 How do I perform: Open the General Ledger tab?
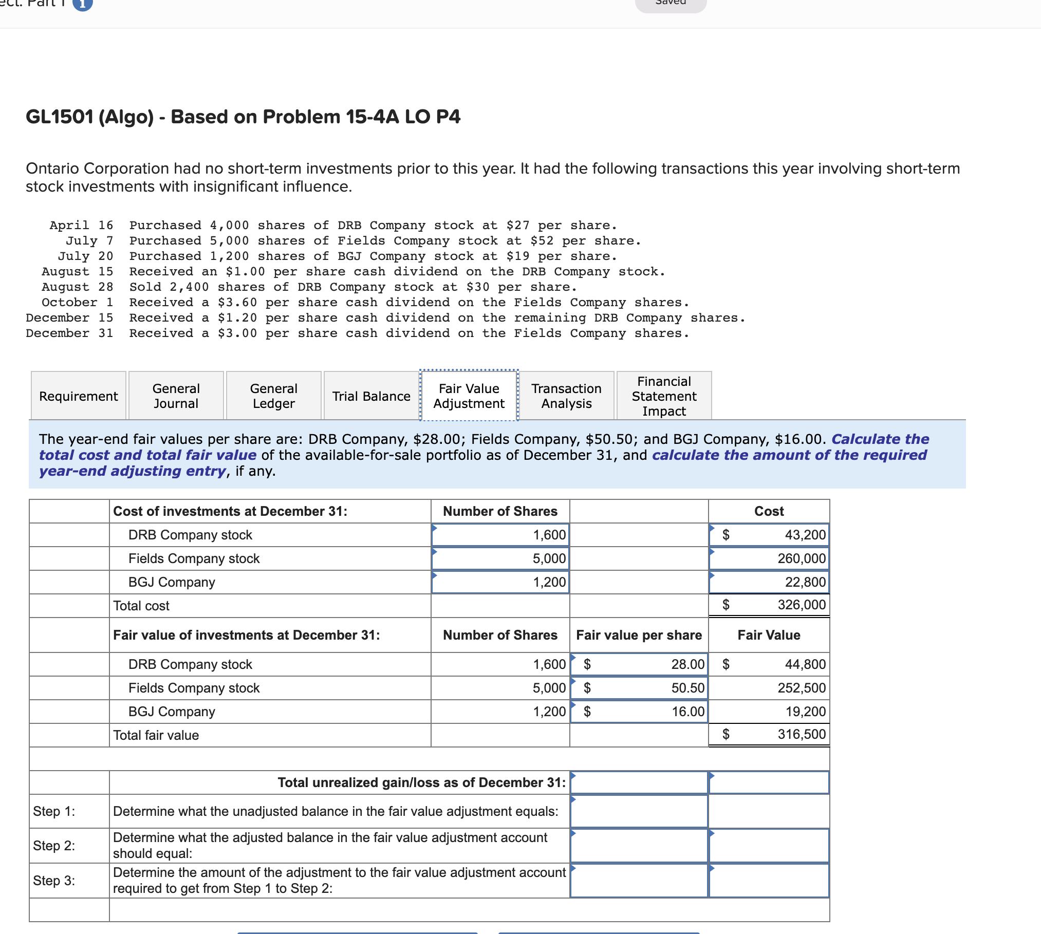click(x=273, y=396)
